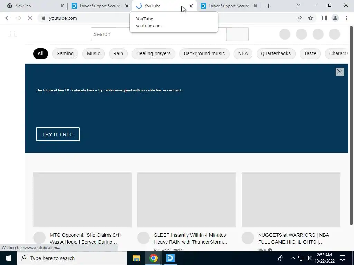This screenshot has height=265, width=354.
Task: Open the YouTube hamburger guide menu
Action: click(12, 34)
